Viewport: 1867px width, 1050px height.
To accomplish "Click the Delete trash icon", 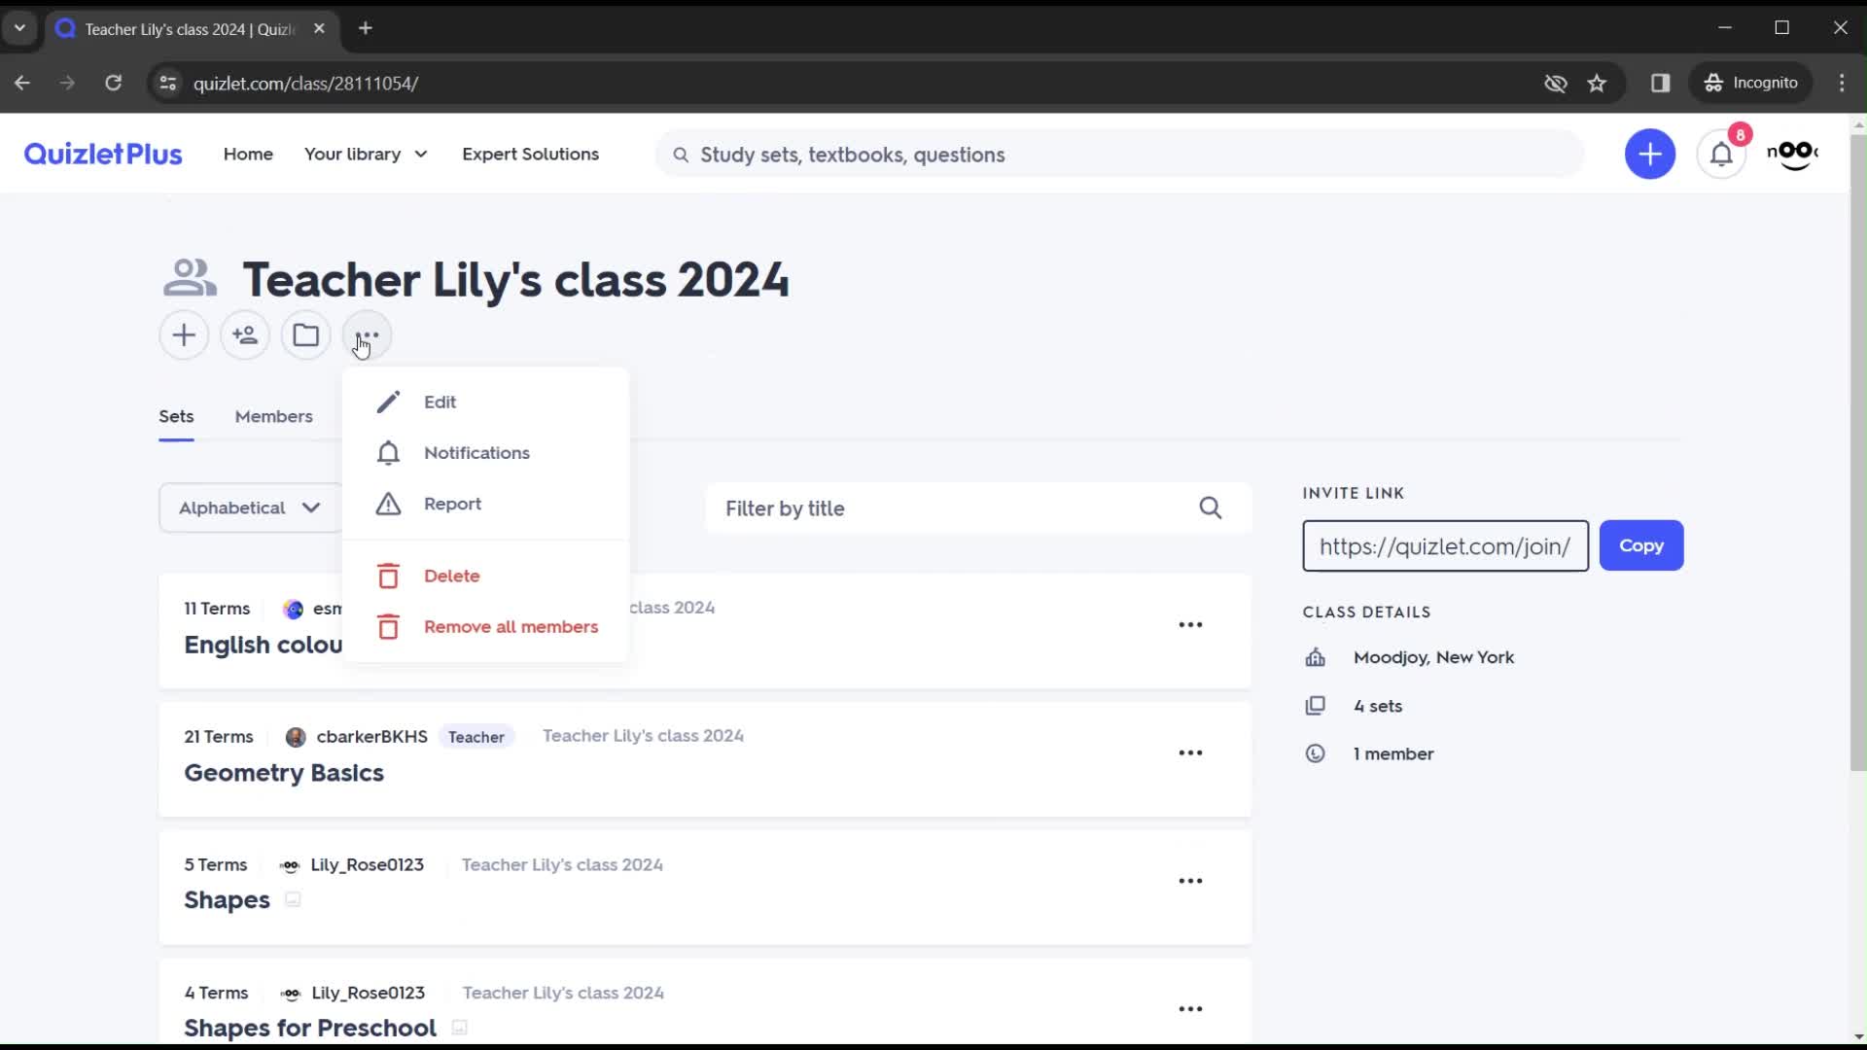I will [x=387, y=576].
